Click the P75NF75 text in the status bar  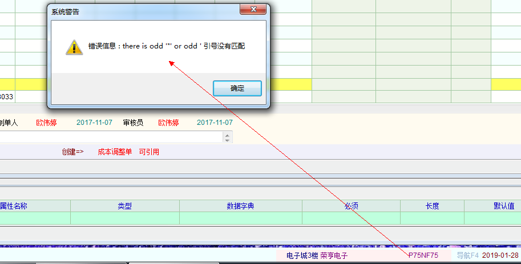(x=423, y=255)
